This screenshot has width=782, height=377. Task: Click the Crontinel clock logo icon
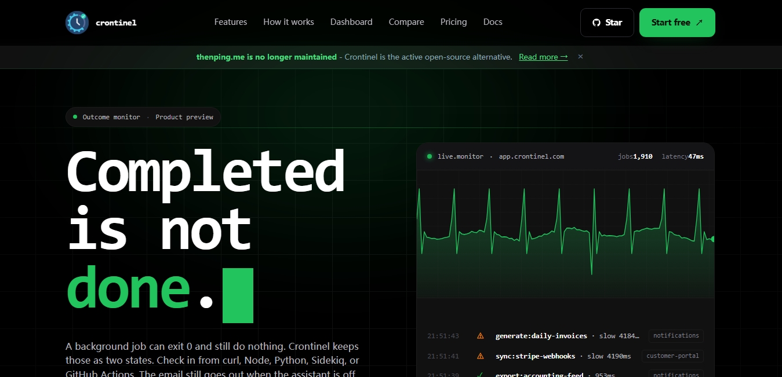[77, 23]
